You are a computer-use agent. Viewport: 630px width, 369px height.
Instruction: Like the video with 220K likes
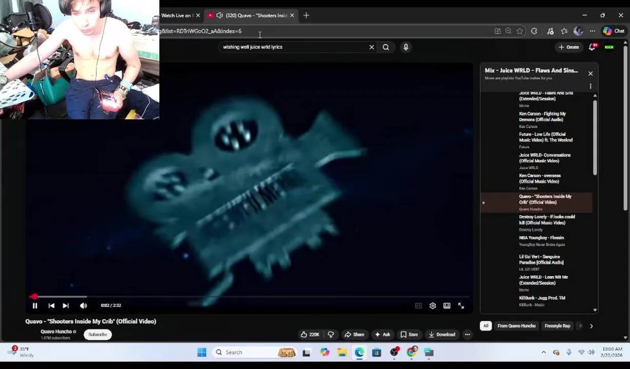[310, 334]
